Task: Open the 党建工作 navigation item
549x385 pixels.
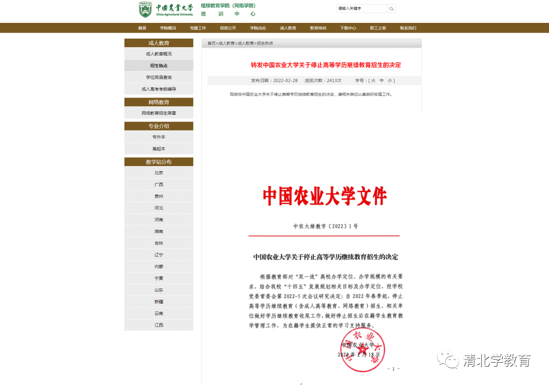Action: pyautogui.click(x=198, y=28)
